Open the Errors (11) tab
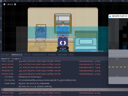128x96 pixels. coord(17,55)
